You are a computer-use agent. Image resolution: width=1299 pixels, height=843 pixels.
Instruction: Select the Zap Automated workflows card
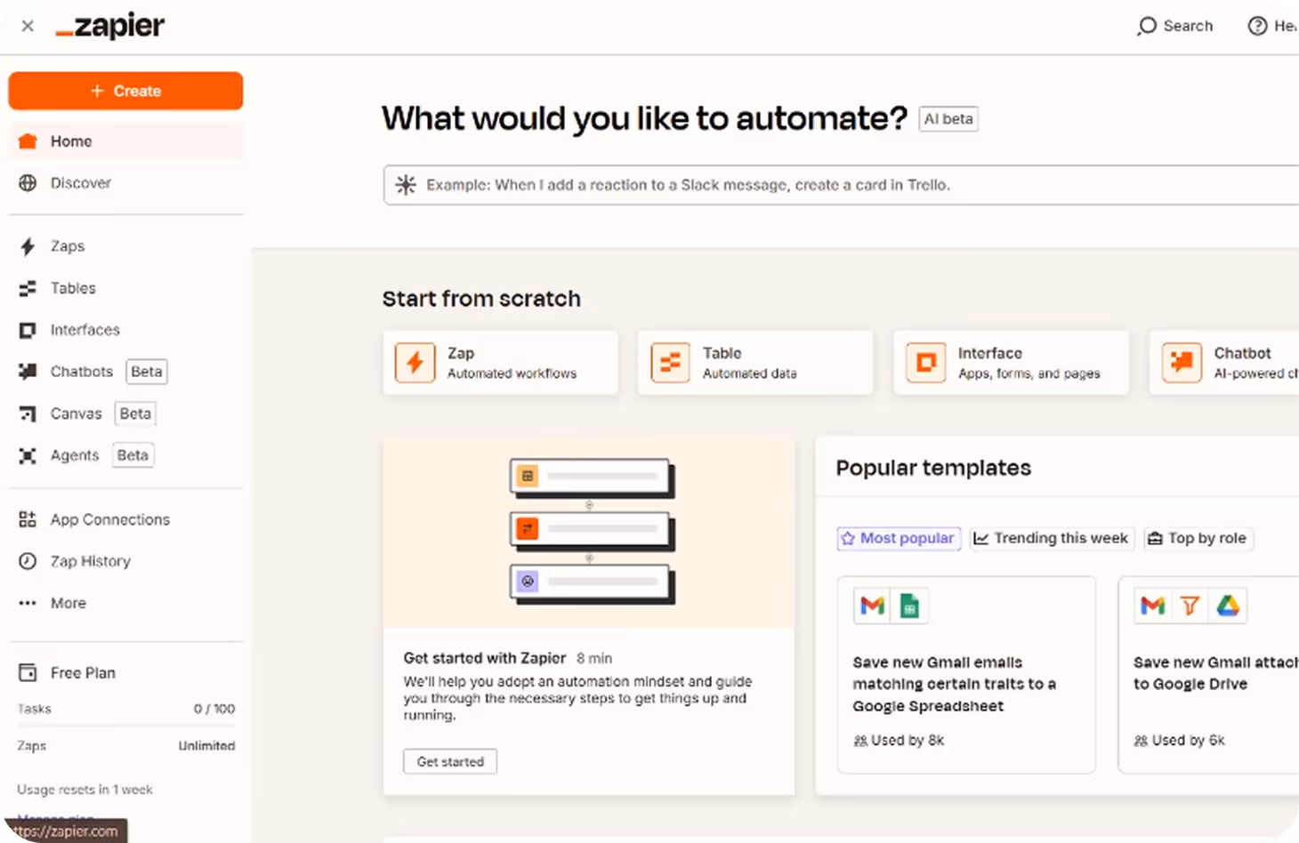point(501,363)
